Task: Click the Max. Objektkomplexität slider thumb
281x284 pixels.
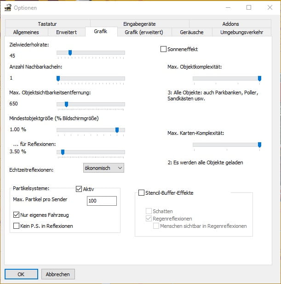Action: [260, 79]
